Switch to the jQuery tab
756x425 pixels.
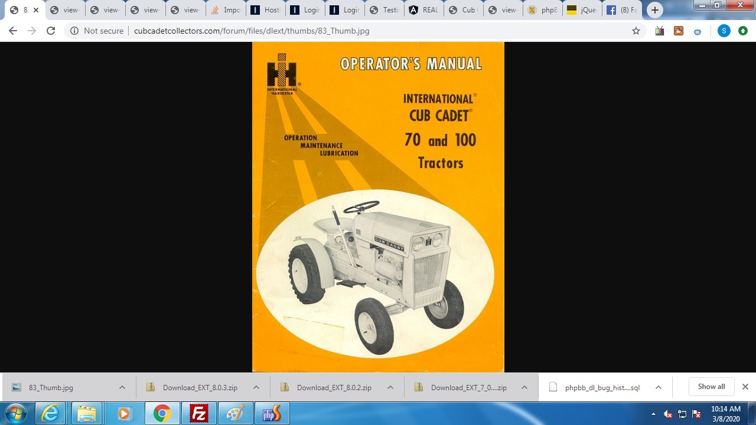click(582, 10)
